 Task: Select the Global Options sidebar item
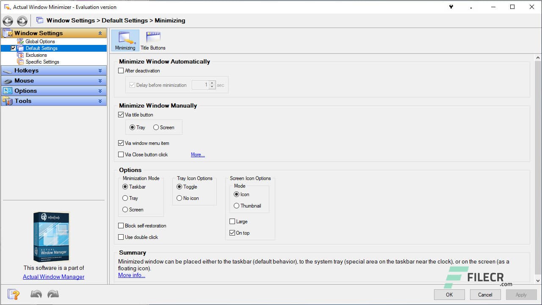(40, 41)
